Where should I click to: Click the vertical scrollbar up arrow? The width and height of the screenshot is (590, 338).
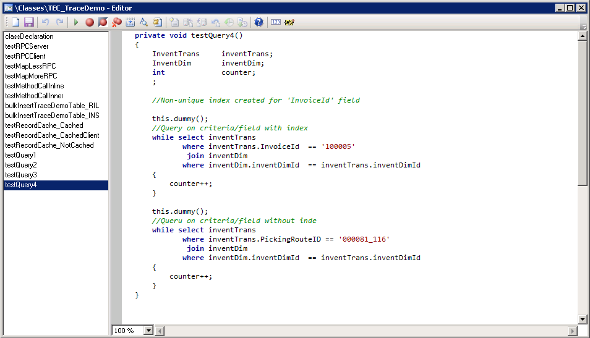click(582, 36)
